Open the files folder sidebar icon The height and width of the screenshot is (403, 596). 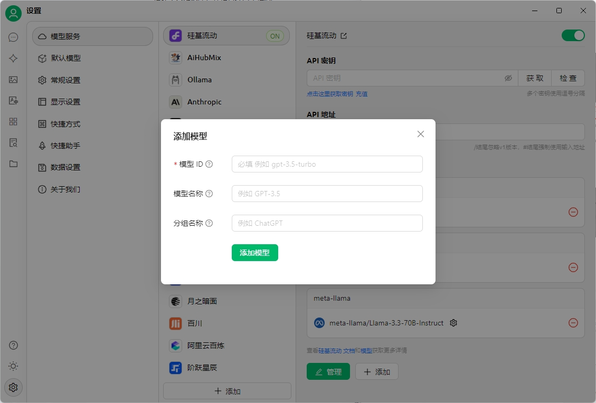click(13, 164)
